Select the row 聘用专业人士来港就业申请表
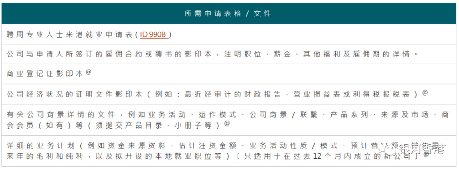This screenshot has width=459, height=169. coord(229,34)
